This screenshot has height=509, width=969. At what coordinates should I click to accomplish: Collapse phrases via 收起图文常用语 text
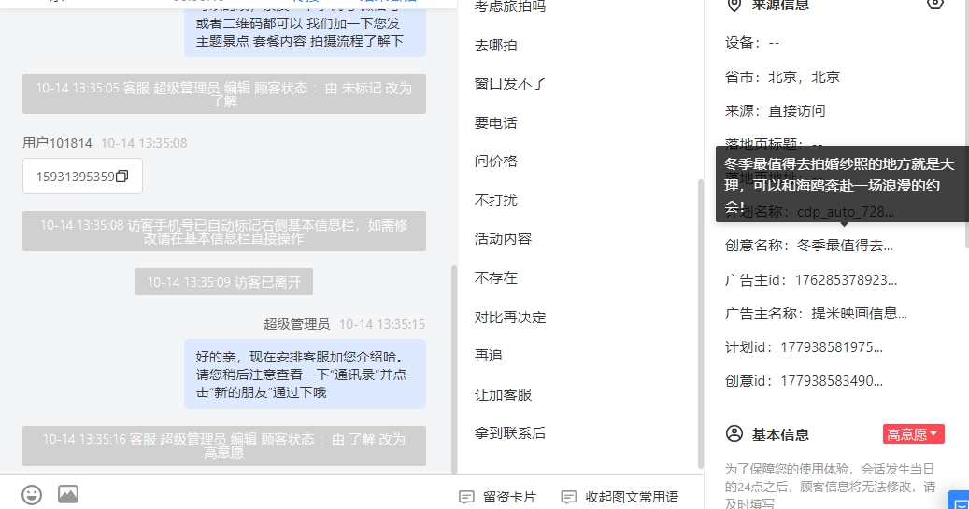click(x=632, y=497)
